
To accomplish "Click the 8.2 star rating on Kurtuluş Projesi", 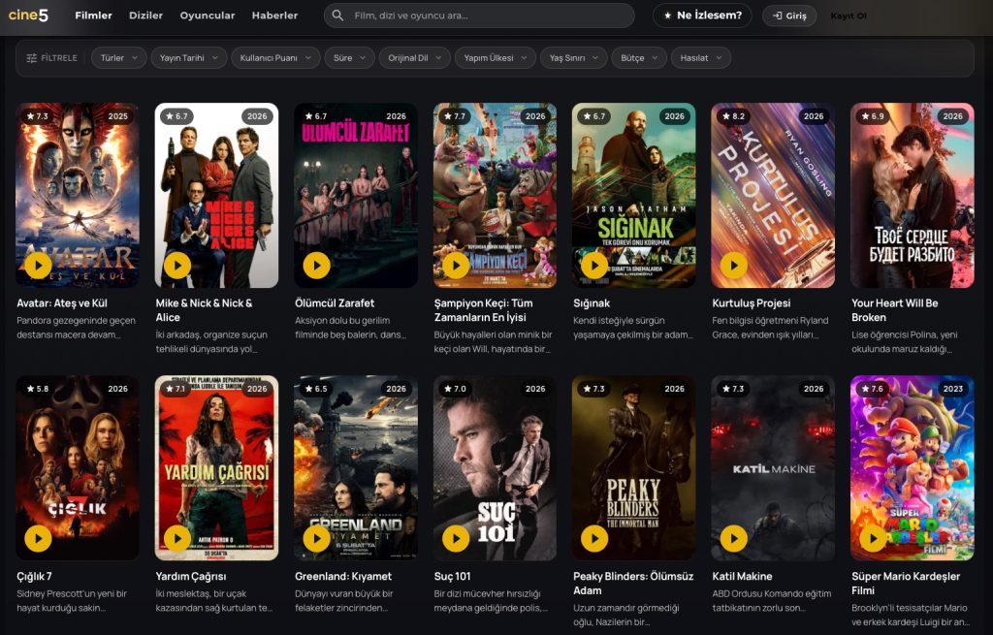I will coord(733,116).
